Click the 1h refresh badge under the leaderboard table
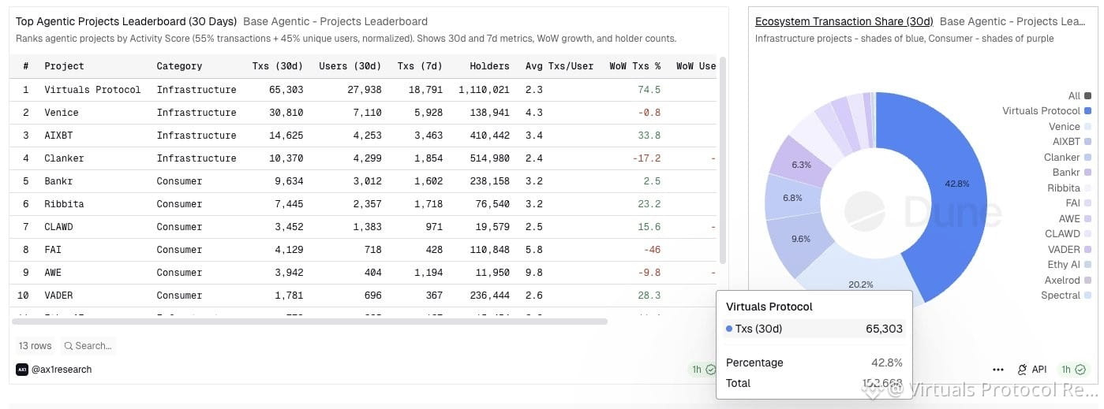 point(704,369)
